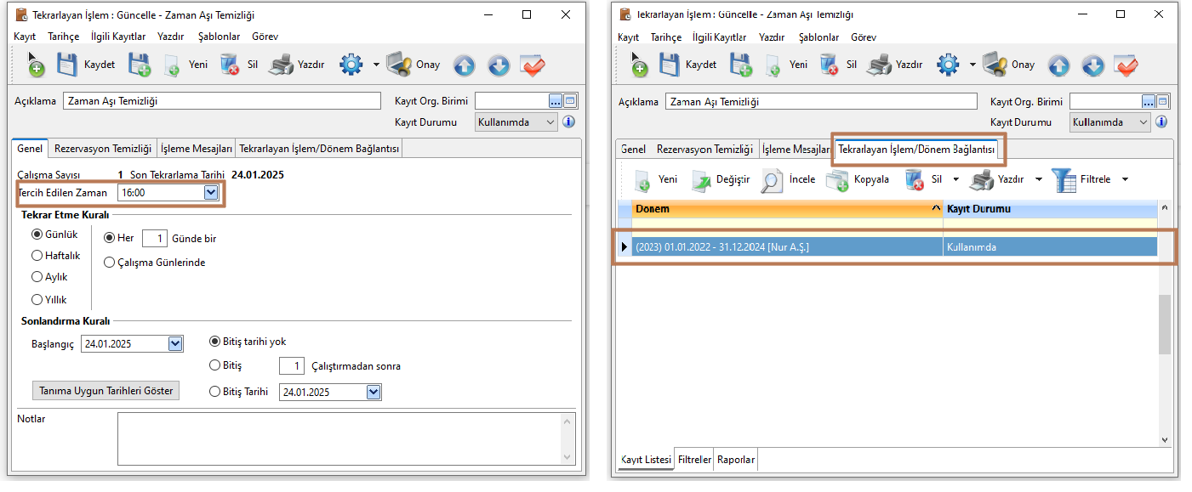Click Sil icon beside Kopyala

pyautogui.click(x=915, y=180)
